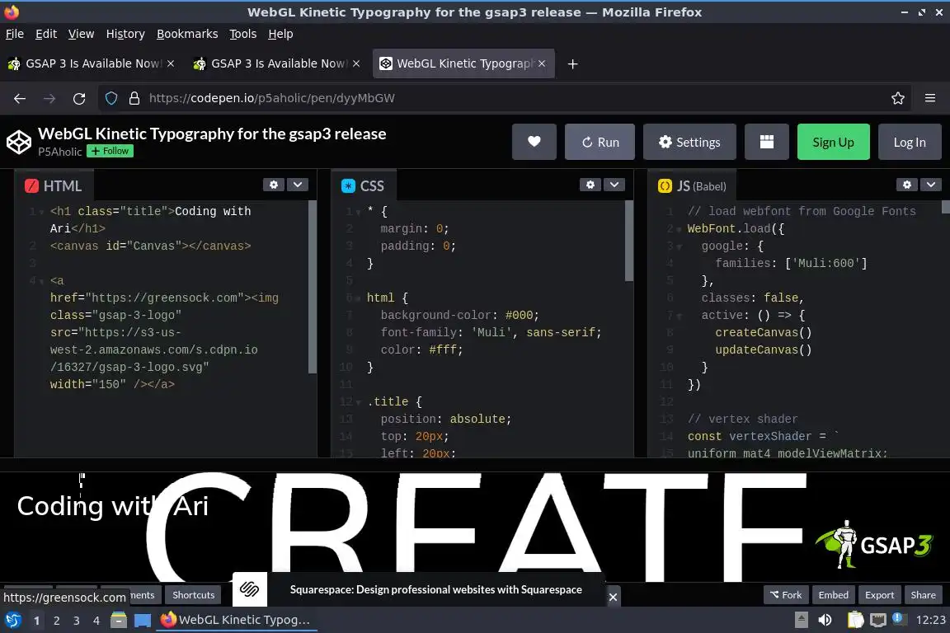Click the Export button

coord(879,595)
